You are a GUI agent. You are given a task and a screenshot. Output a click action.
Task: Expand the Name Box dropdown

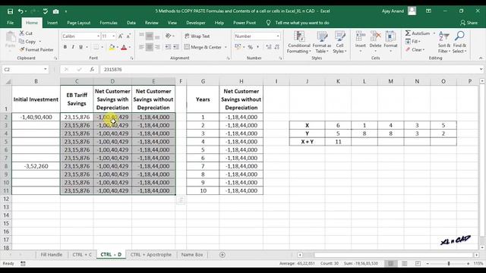pyautogui.click(x=46, y=69)
